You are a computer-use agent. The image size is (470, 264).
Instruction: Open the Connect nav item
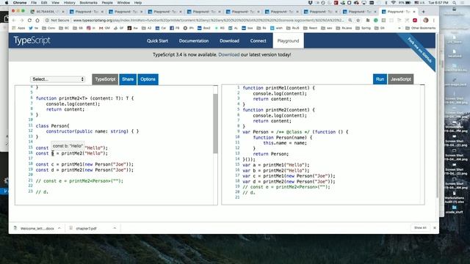click(x=258, y=41)
